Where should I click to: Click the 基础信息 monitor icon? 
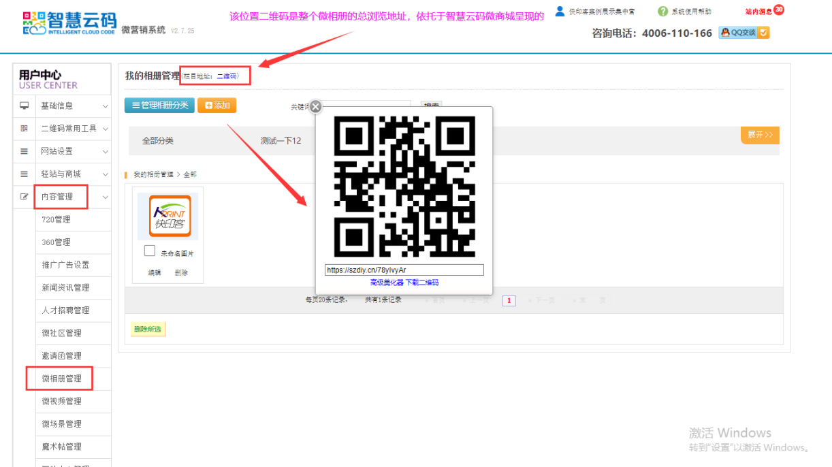click(x=25, y=106)
